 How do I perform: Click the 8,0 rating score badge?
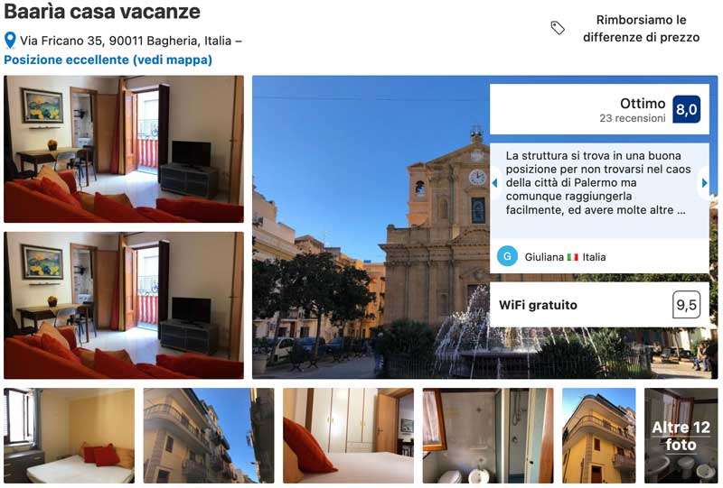pyautogui.click(x=686, y=109)
